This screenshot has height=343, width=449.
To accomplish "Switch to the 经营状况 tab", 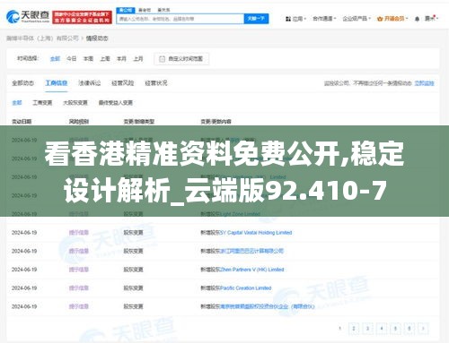I will 156,83.
